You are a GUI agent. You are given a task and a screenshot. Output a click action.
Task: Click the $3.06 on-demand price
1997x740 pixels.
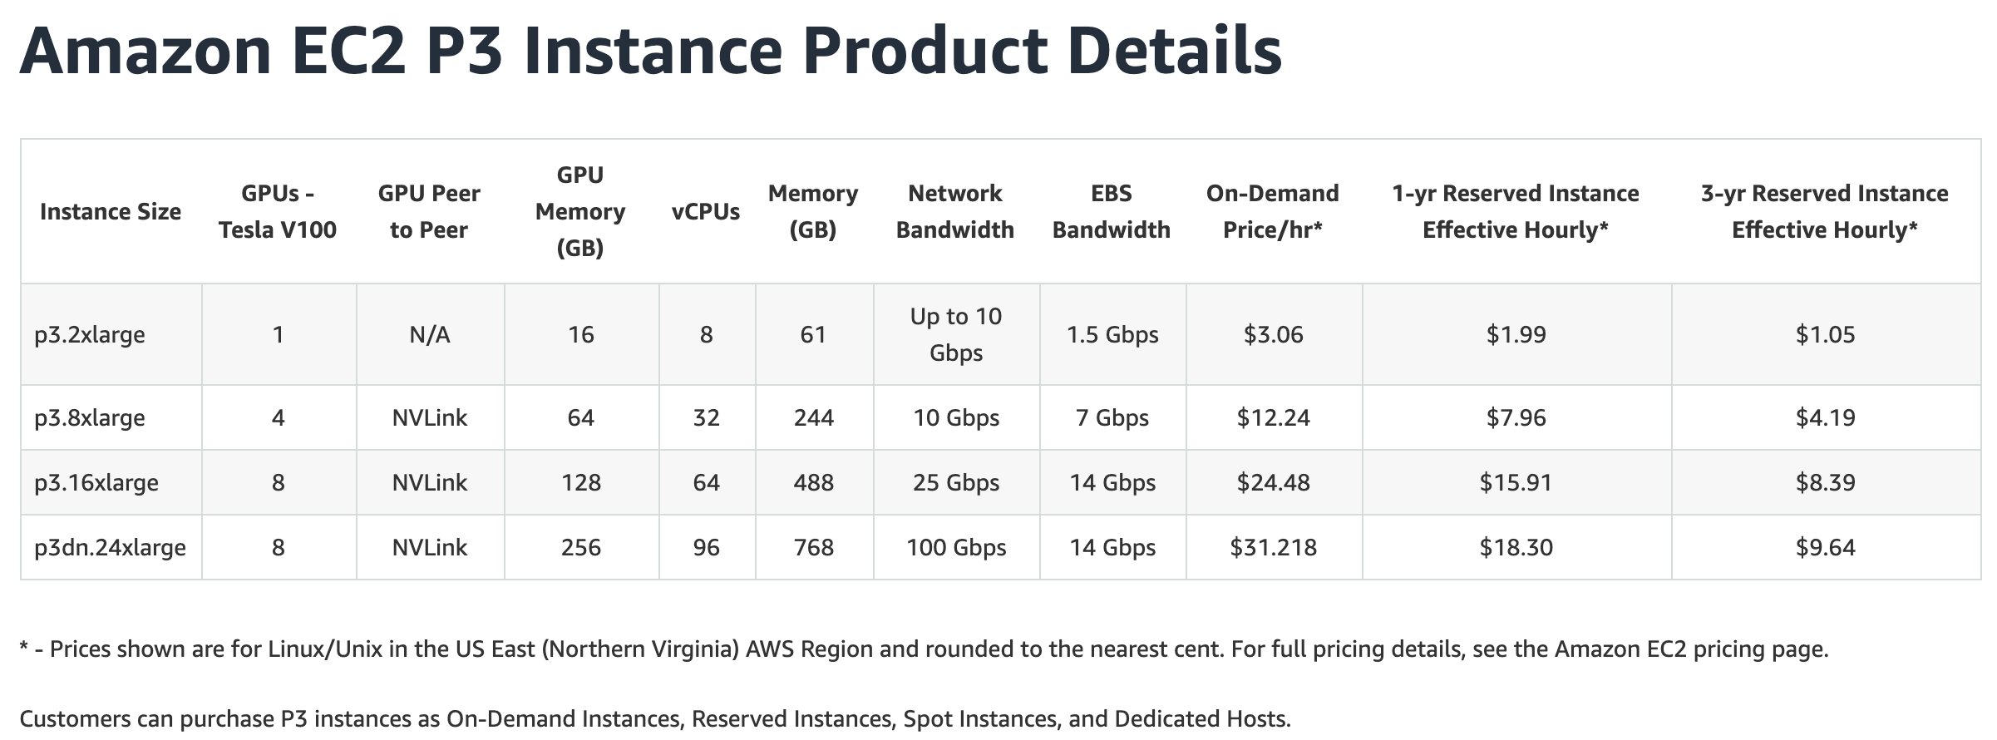click(x=1273, y=335)
